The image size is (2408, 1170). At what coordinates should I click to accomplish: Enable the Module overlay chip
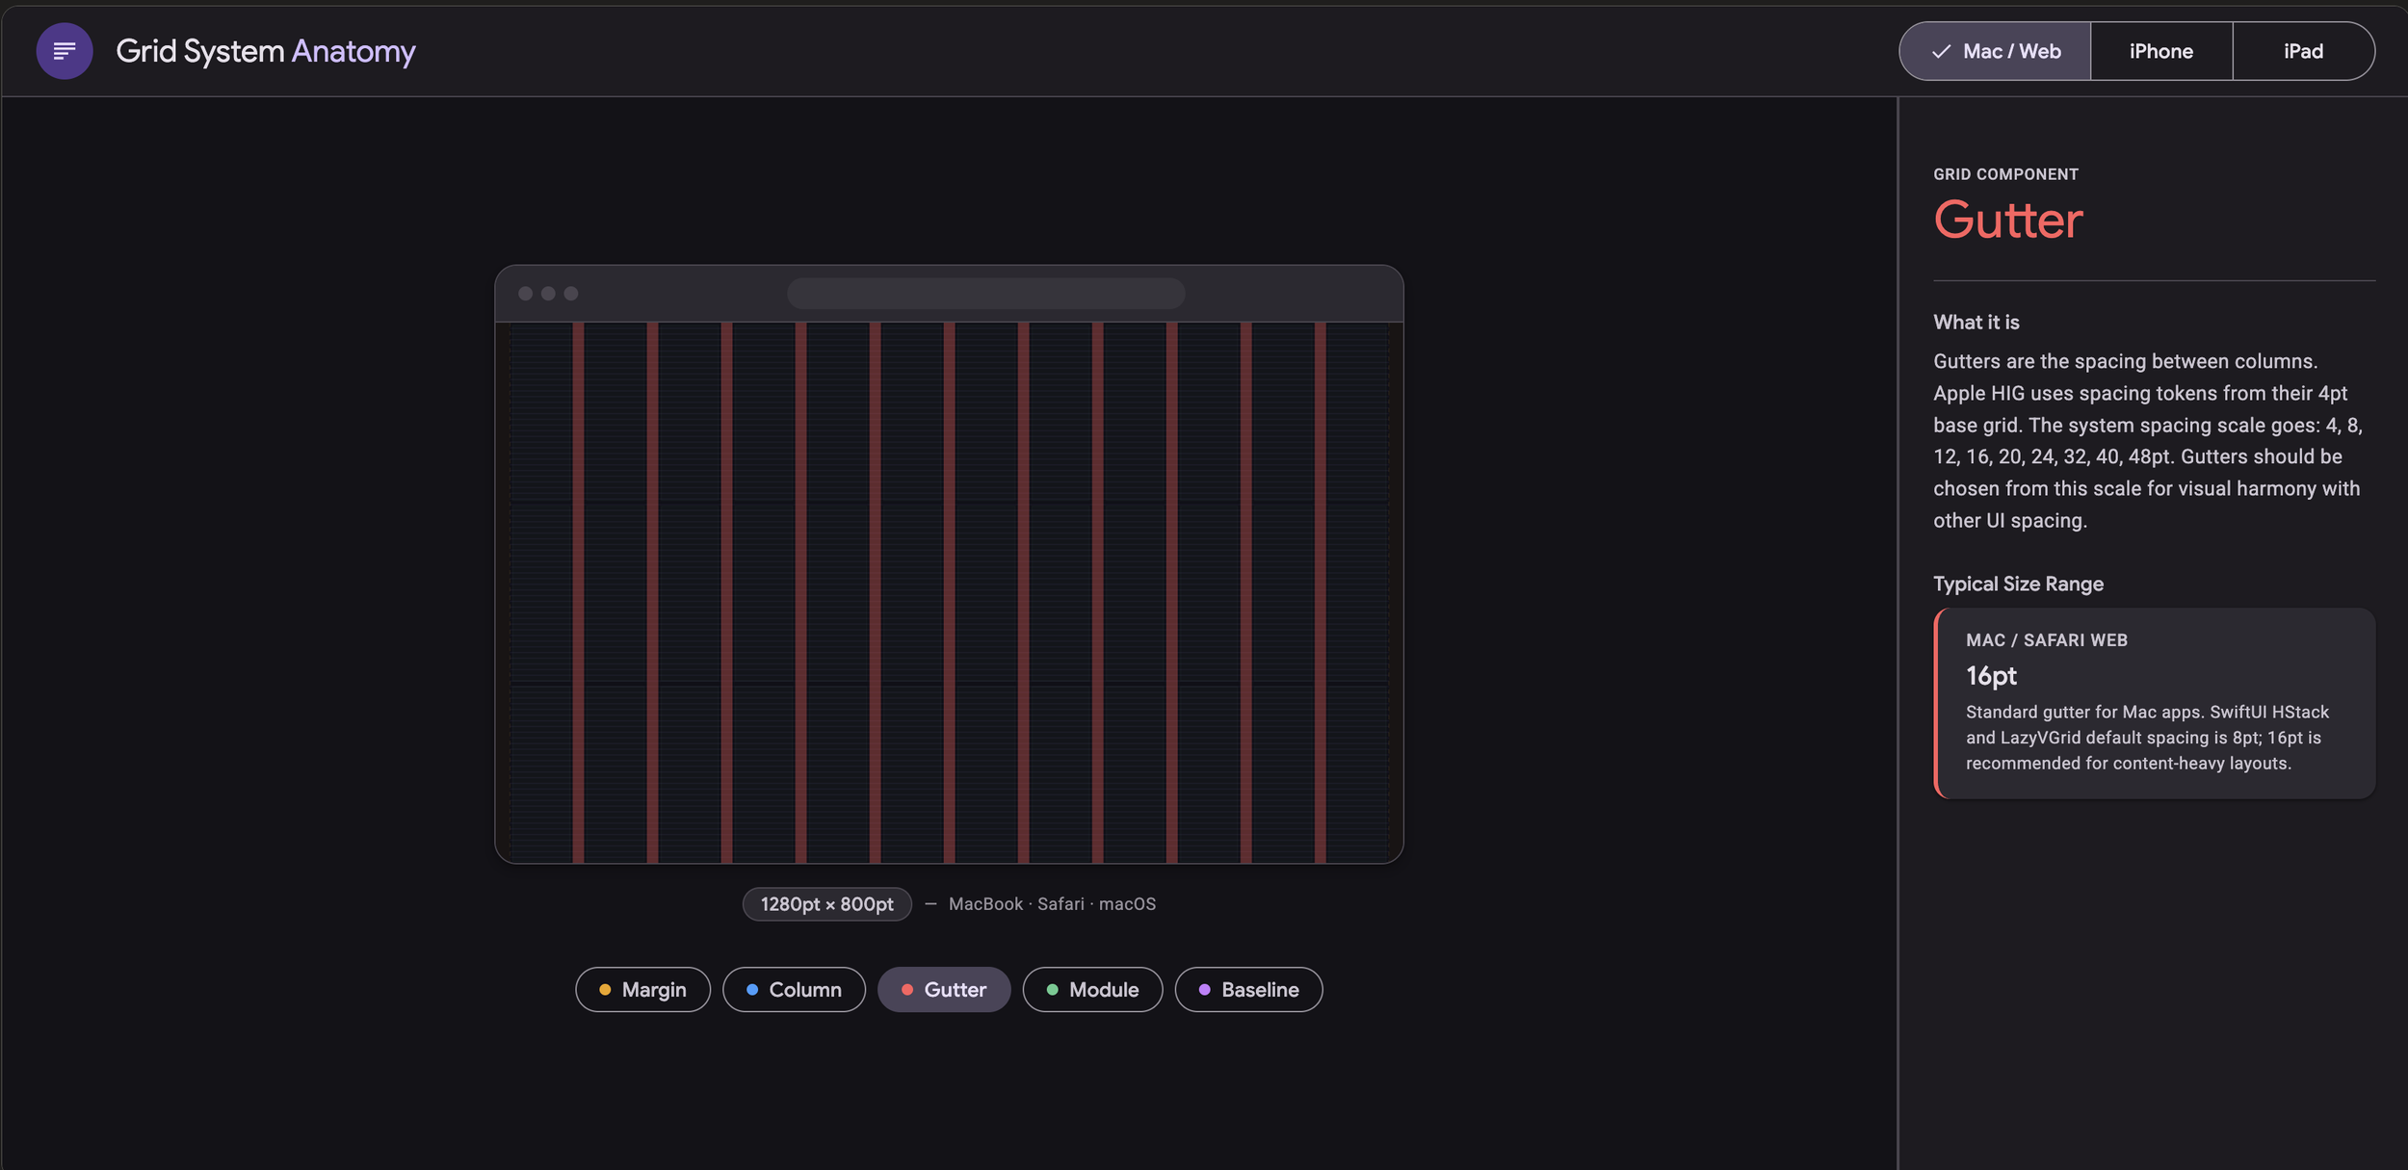coord(1092,989)
